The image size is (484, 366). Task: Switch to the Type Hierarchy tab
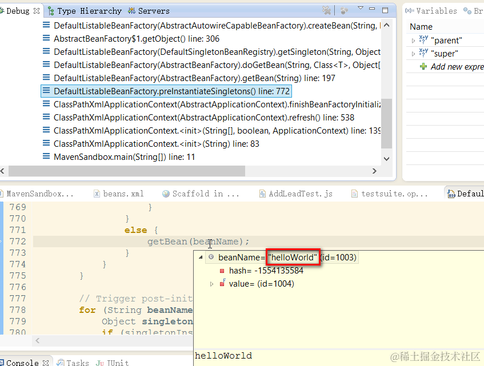pos(85,11)
